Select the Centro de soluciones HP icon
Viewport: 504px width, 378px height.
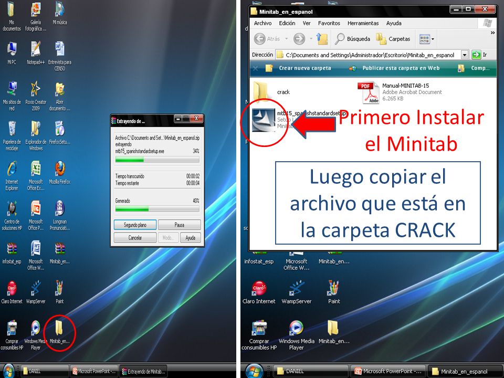[x=12, y=216]
